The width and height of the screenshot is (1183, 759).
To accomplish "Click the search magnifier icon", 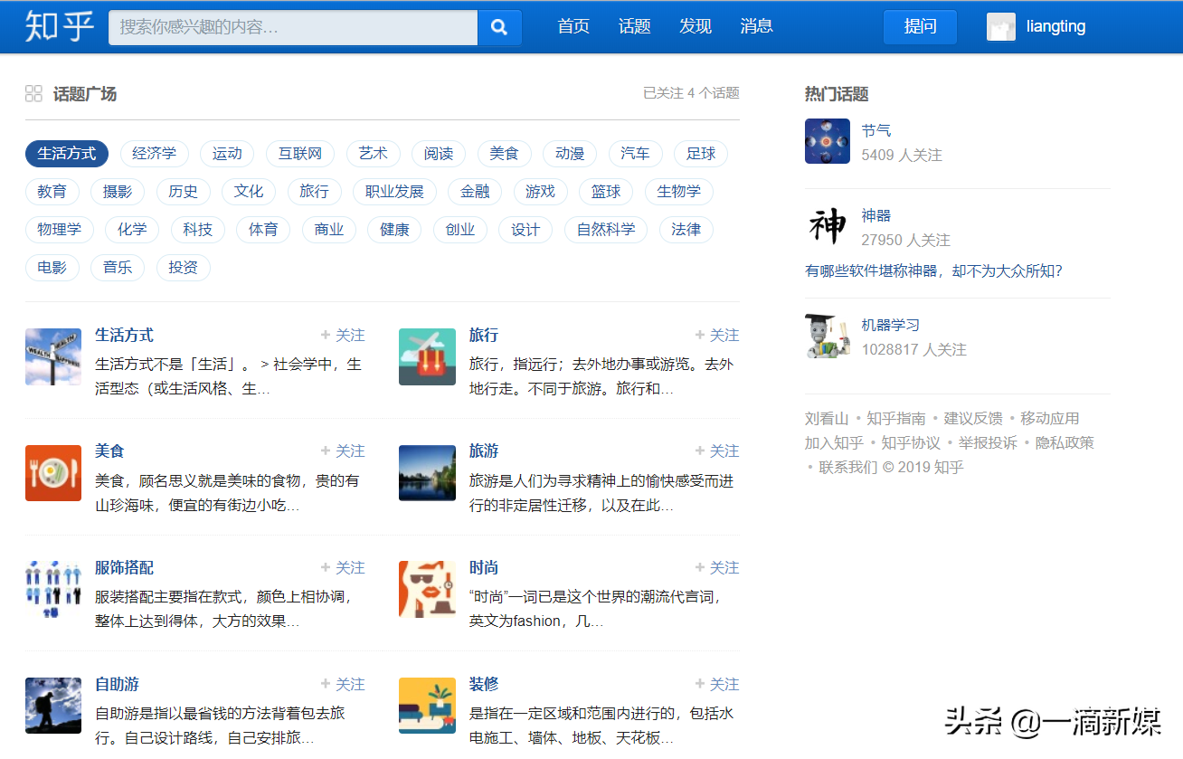I will click(x=499, y=26).
